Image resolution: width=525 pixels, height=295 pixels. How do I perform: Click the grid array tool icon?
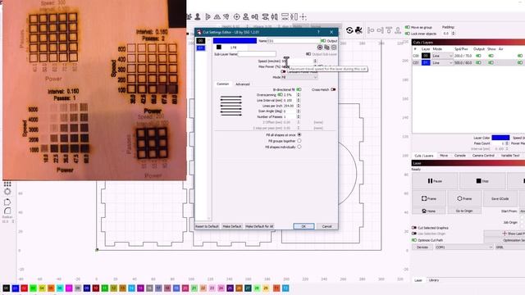(x=7, y=184)
